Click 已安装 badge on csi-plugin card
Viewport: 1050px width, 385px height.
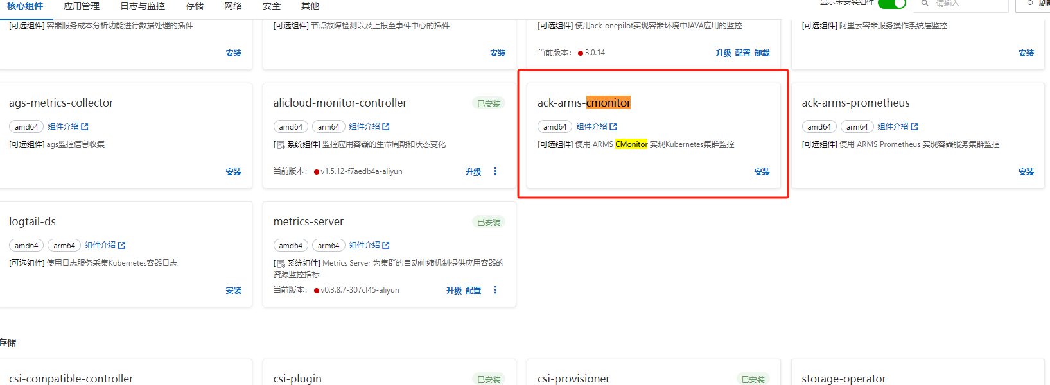[x=489, y=379]
